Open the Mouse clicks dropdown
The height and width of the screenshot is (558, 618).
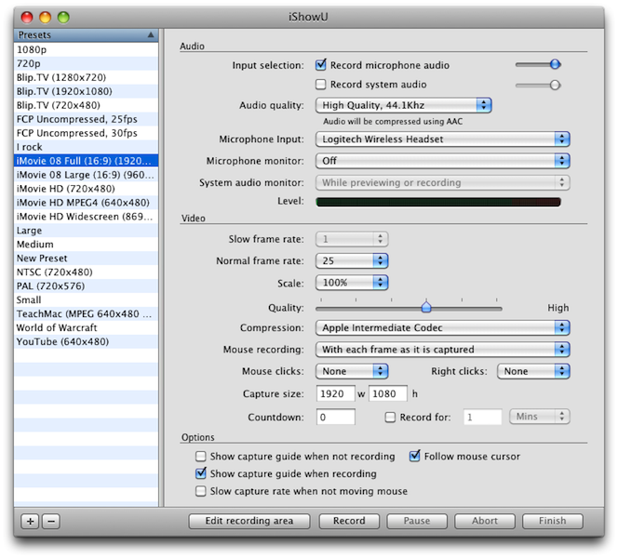click(352, 371)
